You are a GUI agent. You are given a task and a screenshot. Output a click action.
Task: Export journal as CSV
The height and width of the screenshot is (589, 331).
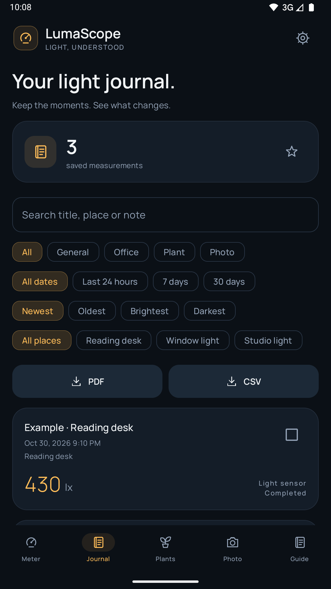(244, 381)
